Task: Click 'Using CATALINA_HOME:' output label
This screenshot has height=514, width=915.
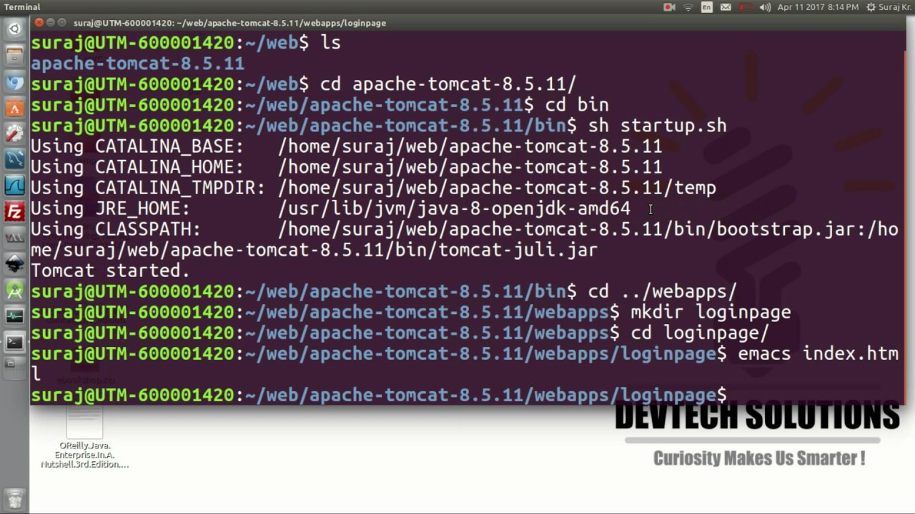Action: point(137,167)
